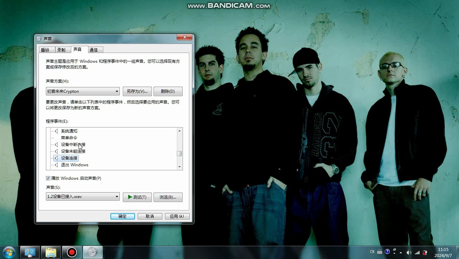Open Windows Explorer folder icon on taskbar

click(x=51, y=252)
